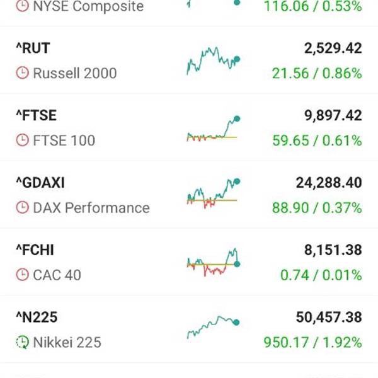The height and width of the screenshot is (378, 378).
Task: Click the clock icon beside NYSE Composite
Action: tap(22, 7)
